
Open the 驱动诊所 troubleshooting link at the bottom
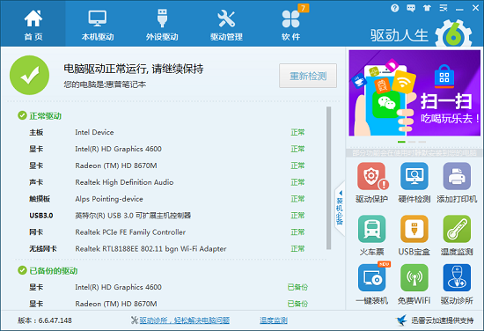click(184, 320)
